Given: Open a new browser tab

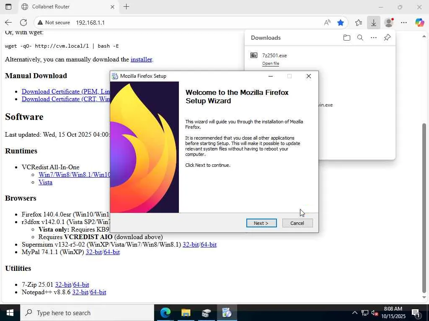Looking at the screenshot, I should [127, 7].
